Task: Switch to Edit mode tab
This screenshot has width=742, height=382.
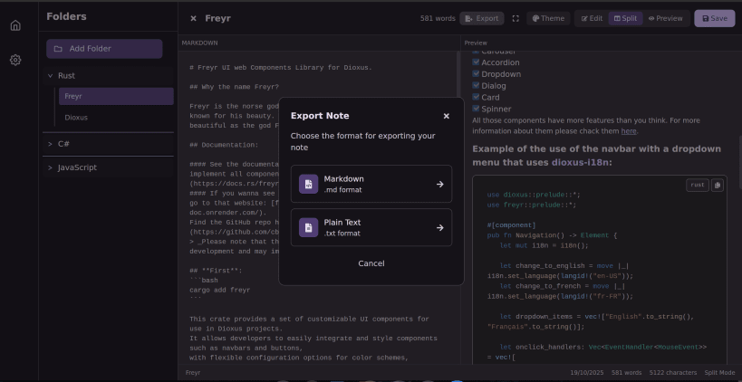Action: coord(592,18)
